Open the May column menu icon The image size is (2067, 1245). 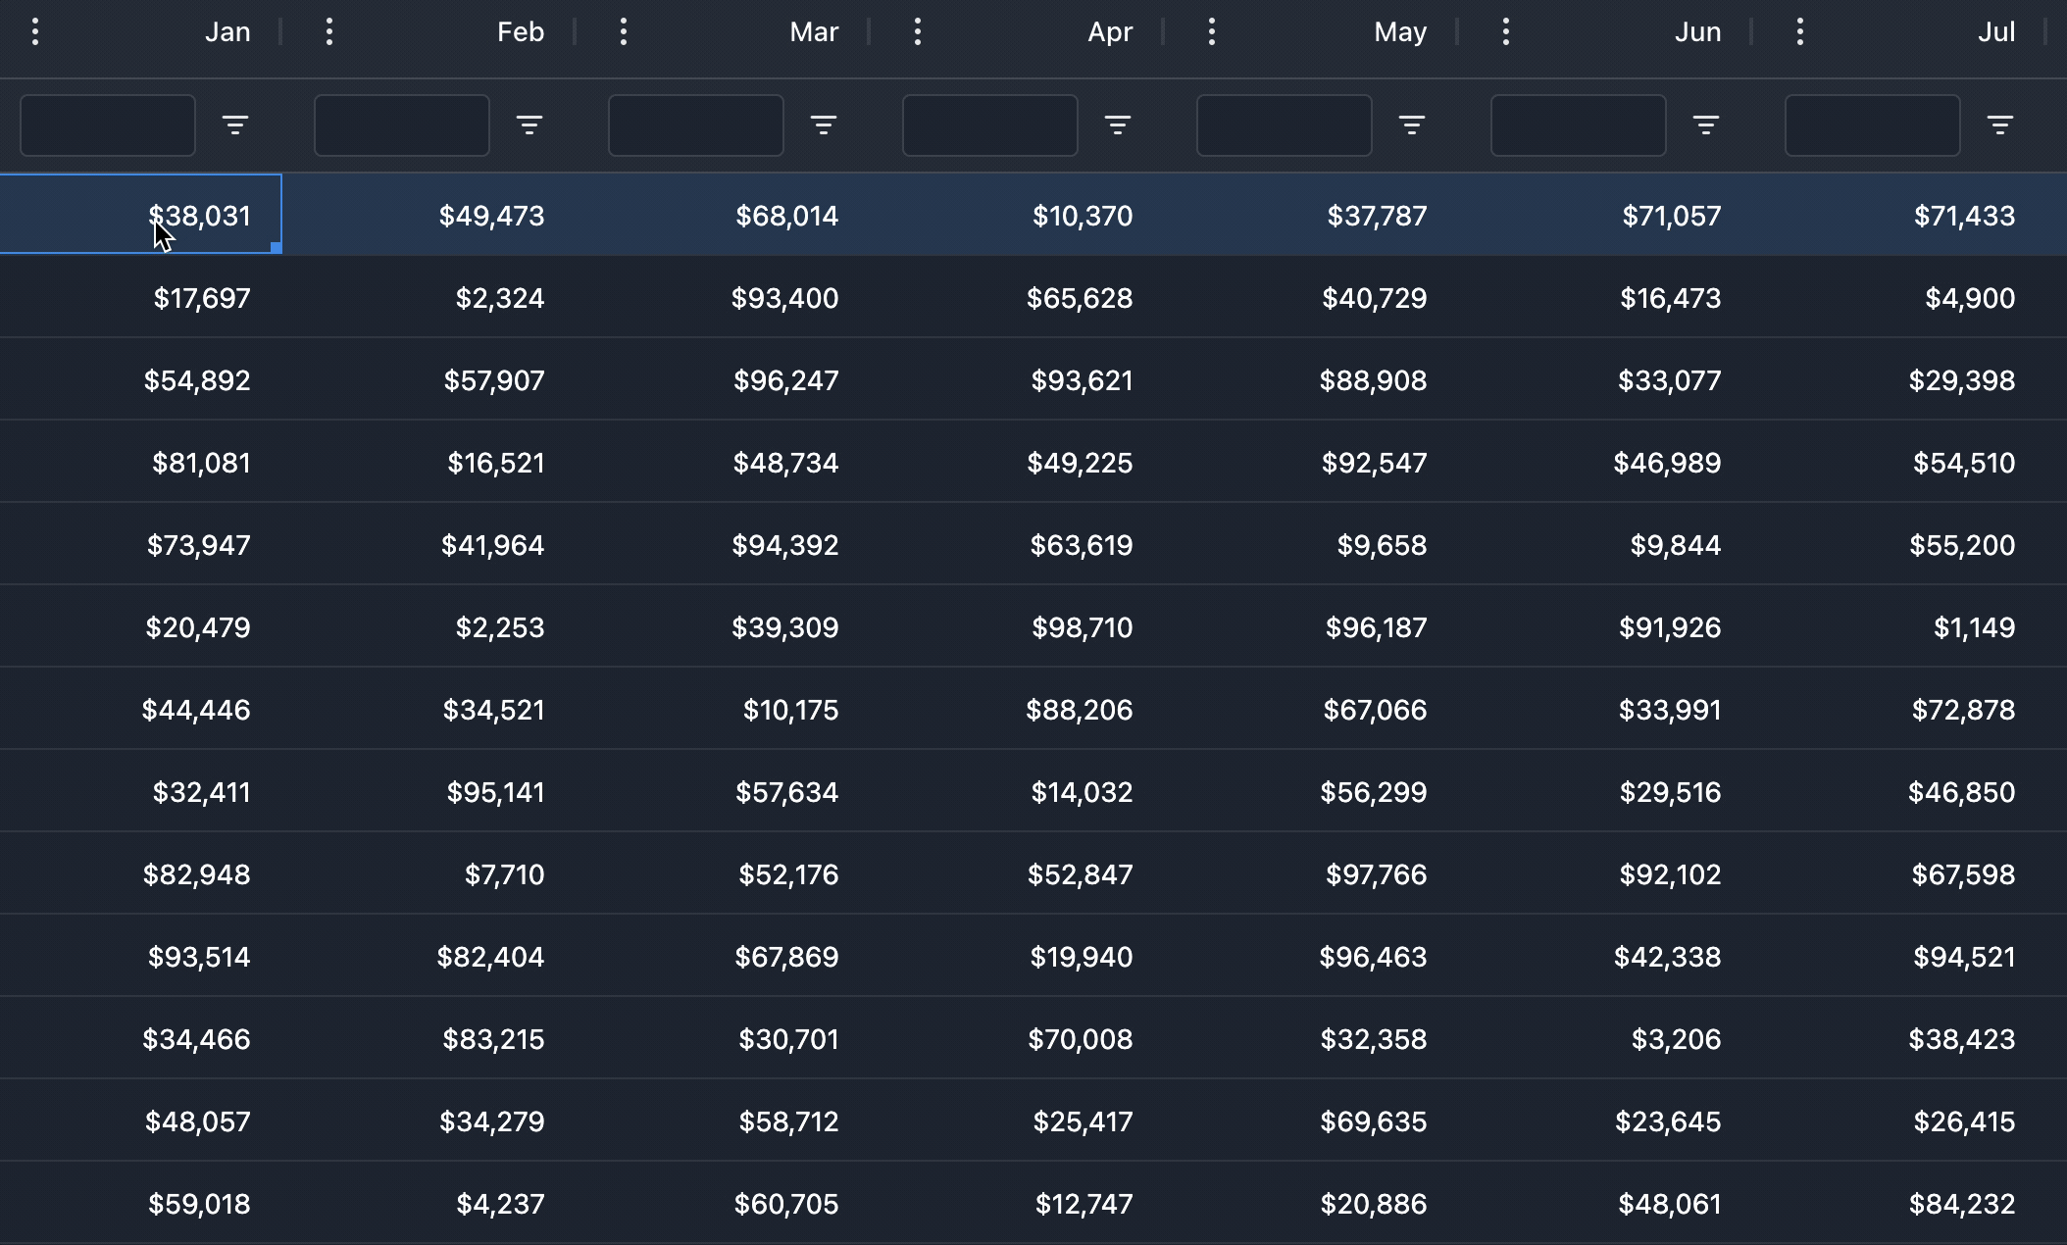point(1212,32)
